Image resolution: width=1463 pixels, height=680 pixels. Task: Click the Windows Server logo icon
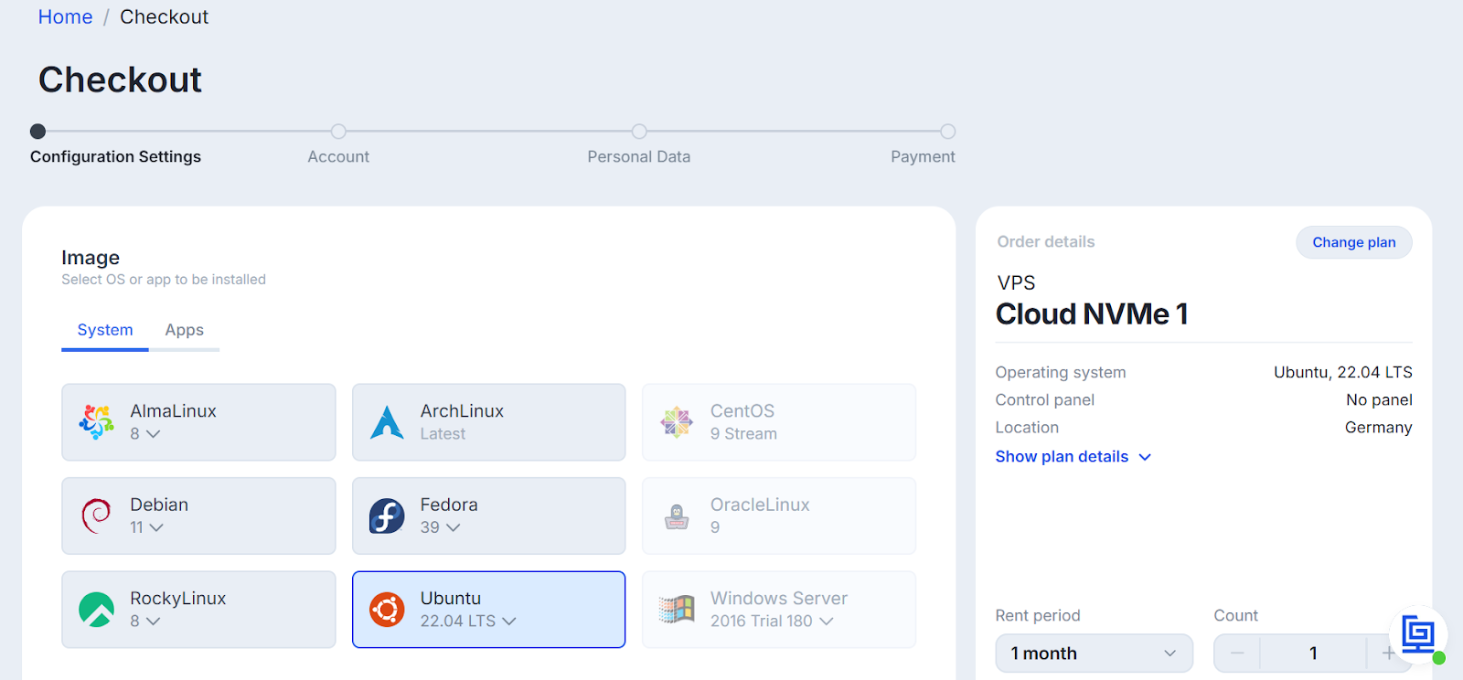[x=677, y=610]
